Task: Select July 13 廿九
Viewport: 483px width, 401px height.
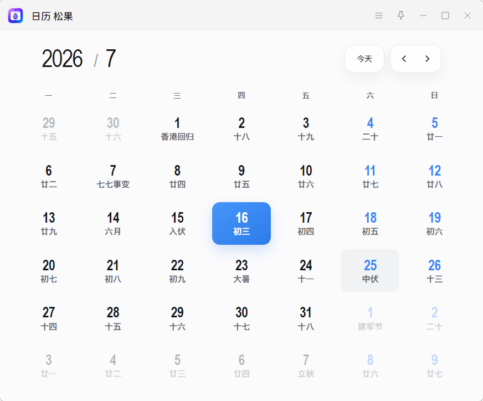Action: (x=49, y=224)
